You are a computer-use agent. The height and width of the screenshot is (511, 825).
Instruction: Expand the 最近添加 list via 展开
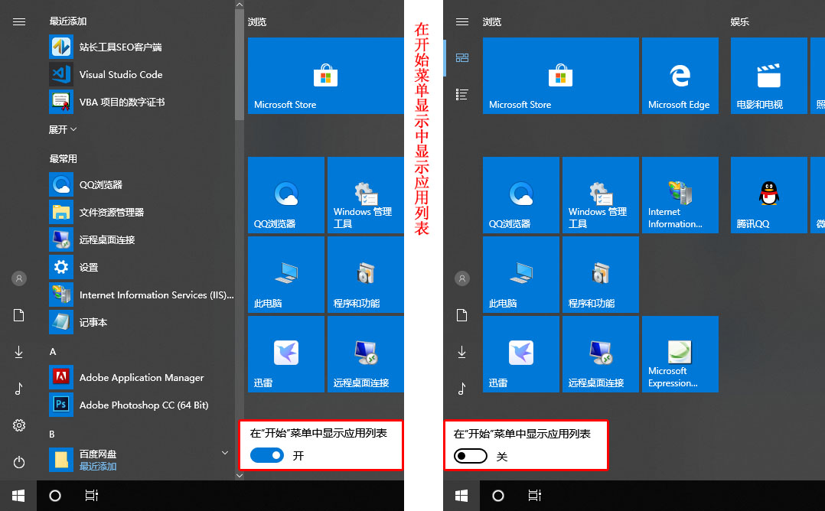click(x=63, y=129)
